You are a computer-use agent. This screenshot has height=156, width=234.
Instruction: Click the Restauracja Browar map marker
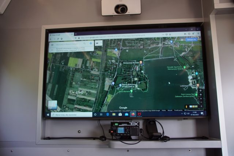[140, 62]
